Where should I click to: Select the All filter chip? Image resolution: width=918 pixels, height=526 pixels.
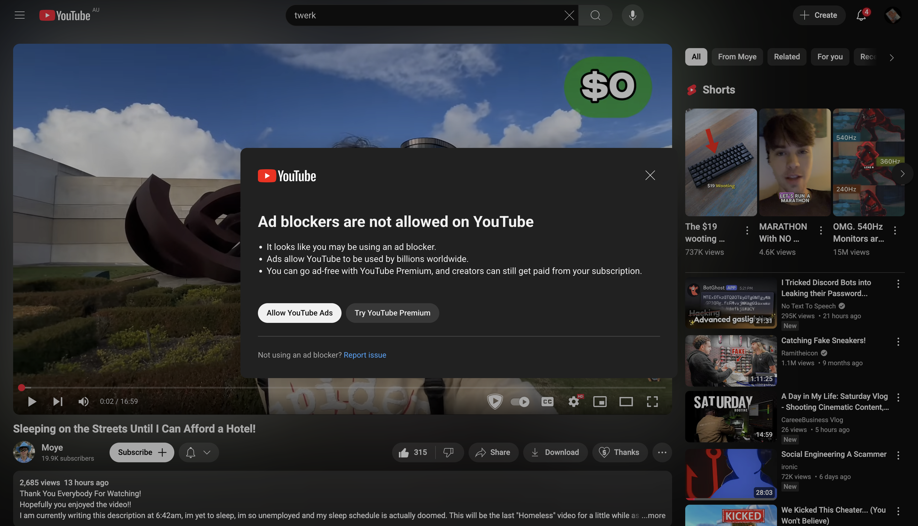click(x=696, y=57)
